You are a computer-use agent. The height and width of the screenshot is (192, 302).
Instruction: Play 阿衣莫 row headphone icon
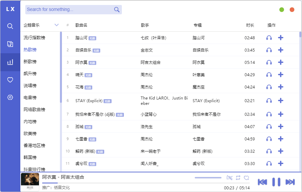point(269,62)
